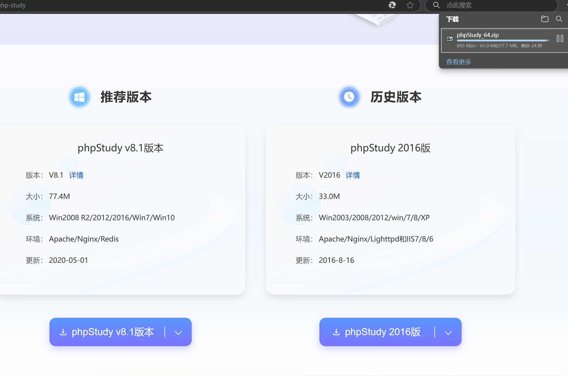Click the 下载 panel title
This screenshot has width=568, height=376.
pyautogui.click(x=452, y=19)
